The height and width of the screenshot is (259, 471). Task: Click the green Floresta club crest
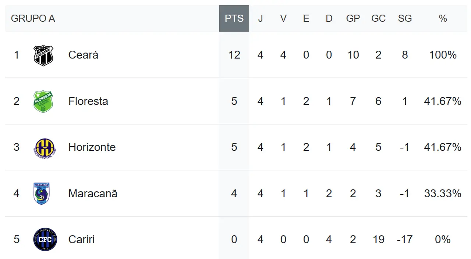[43, 101]
